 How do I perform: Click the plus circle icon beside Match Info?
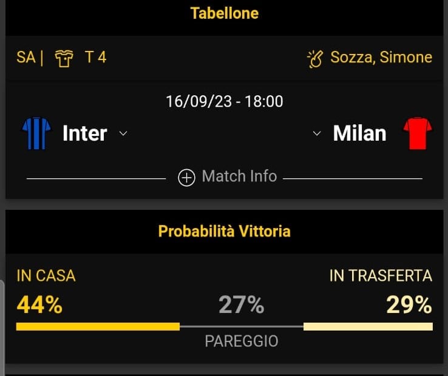186,178
